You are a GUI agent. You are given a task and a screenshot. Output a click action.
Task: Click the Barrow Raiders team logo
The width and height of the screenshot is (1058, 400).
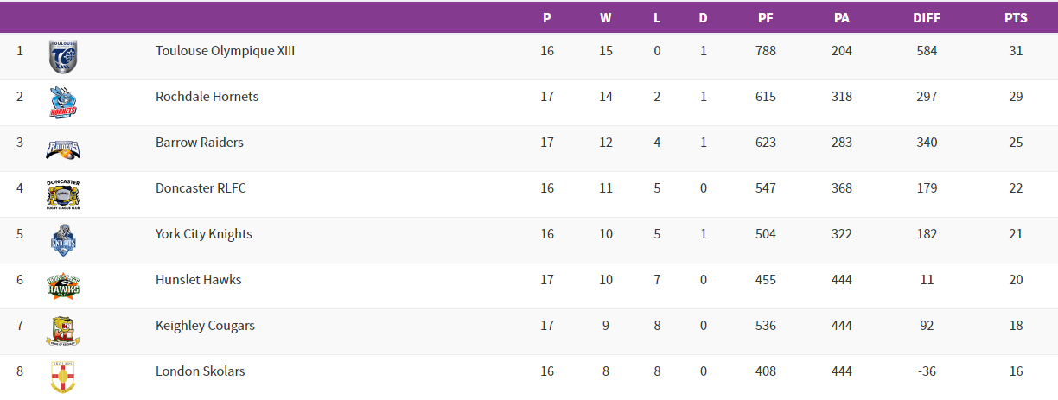tap(63, 149)
